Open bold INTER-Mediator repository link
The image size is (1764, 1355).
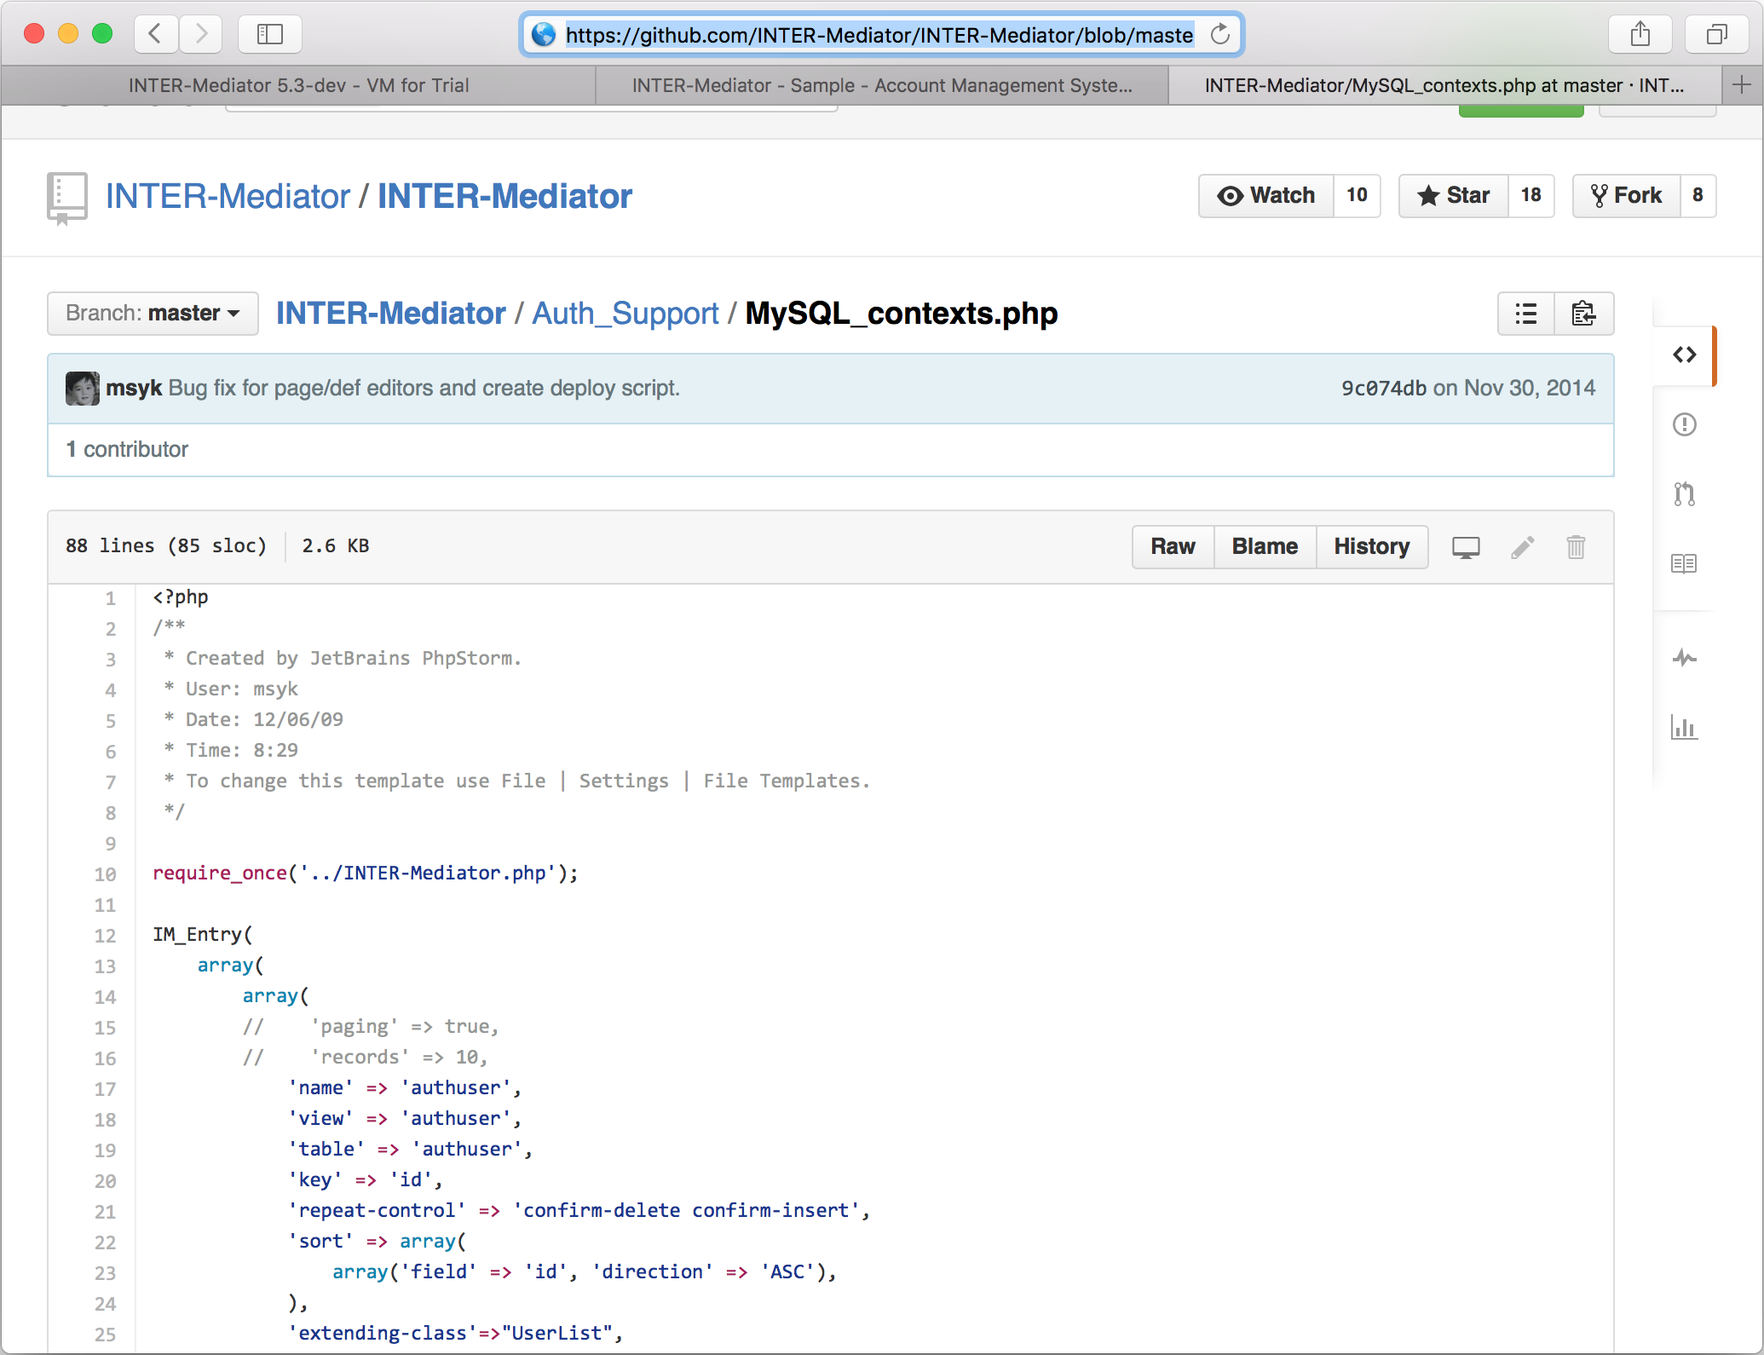(505, 197)
